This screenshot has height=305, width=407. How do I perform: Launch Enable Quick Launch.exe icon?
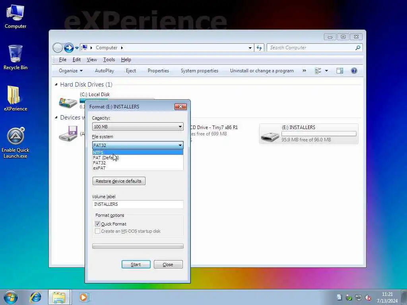(16, 143)
